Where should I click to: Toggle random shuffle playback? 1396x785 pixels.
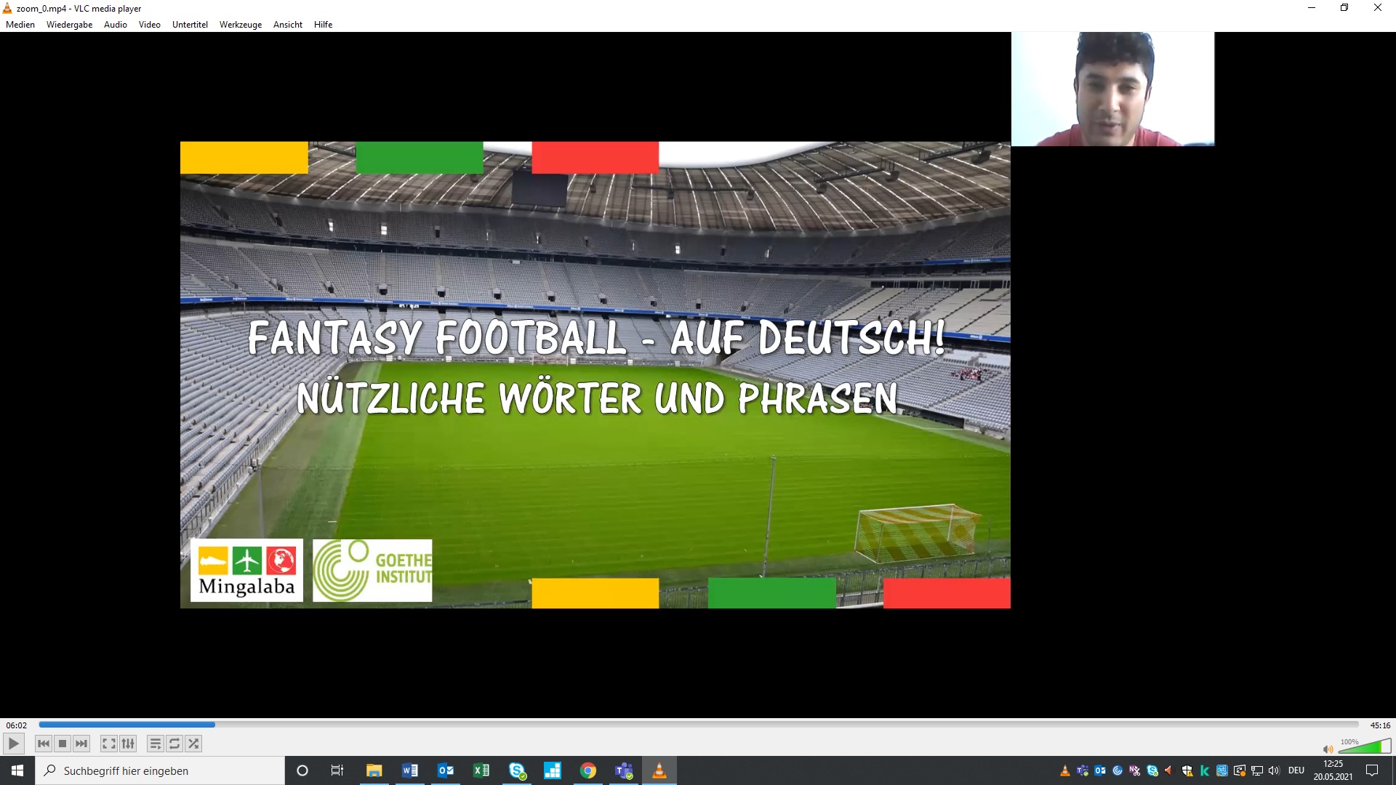pos(193,744)
